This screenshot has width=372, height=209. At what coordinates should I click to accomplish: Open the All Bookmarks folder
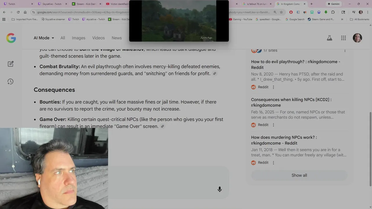coord(360,19)
